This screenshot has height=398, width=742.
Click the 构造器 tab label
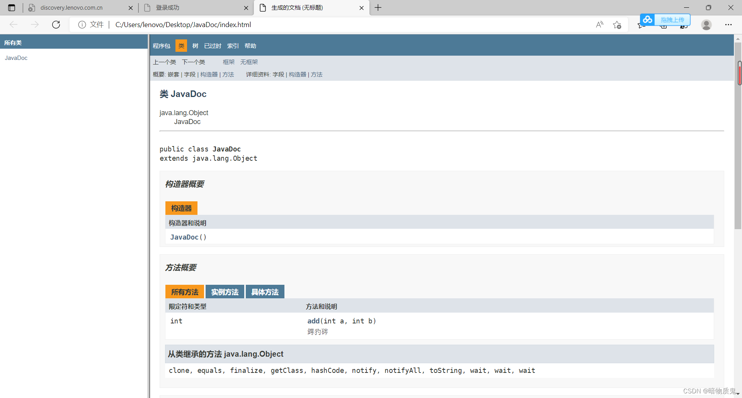coord(181,208)
